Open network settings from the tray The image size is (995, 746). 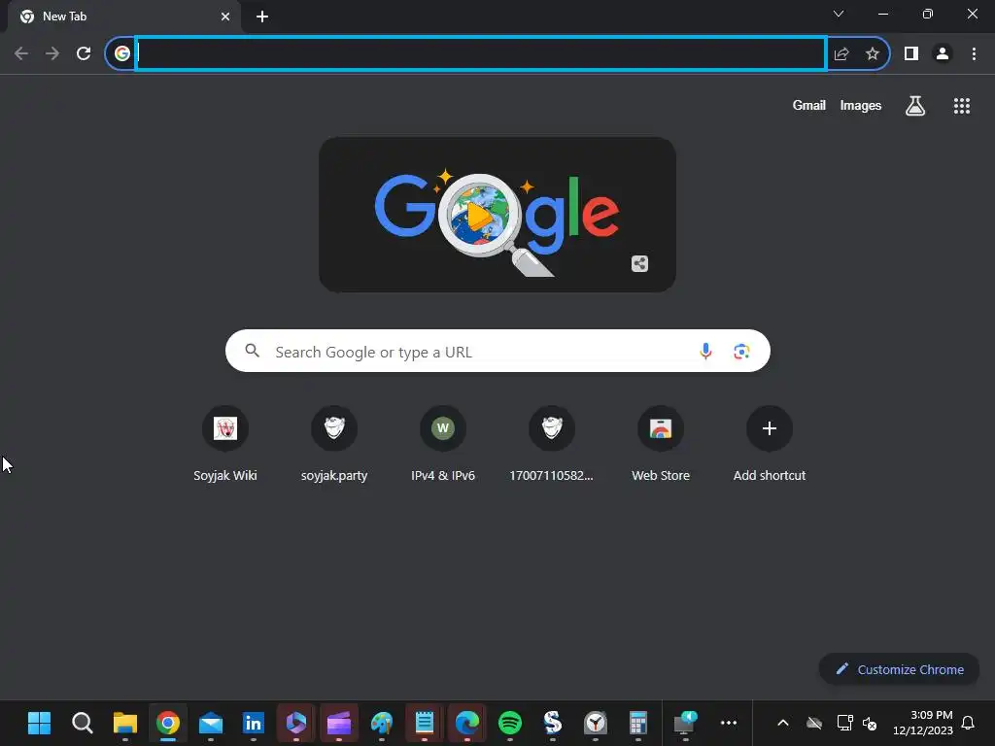point(844,723)
